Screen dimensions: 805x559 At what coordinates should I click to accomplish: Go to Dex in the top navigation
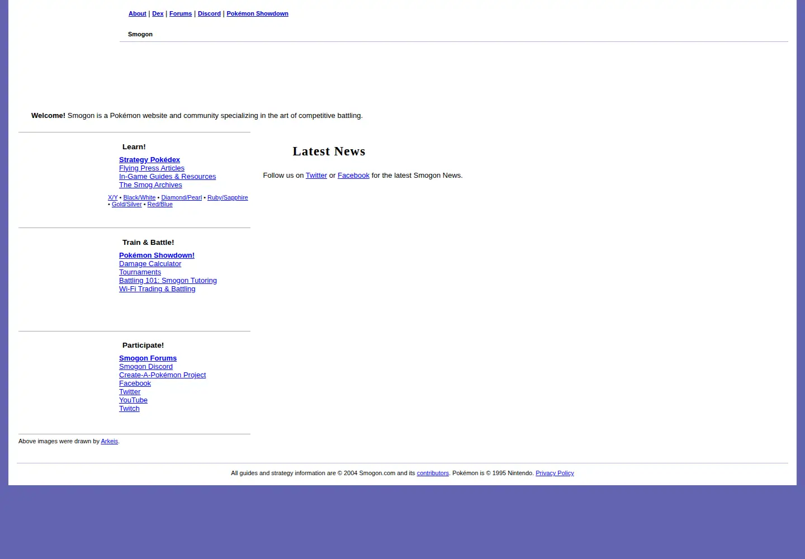pyautogui.click(x=158, y=13)
